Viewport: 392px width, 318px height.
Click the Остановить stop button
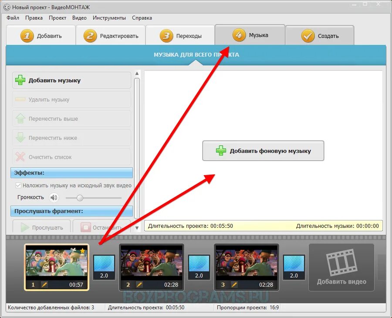point(102,227)
